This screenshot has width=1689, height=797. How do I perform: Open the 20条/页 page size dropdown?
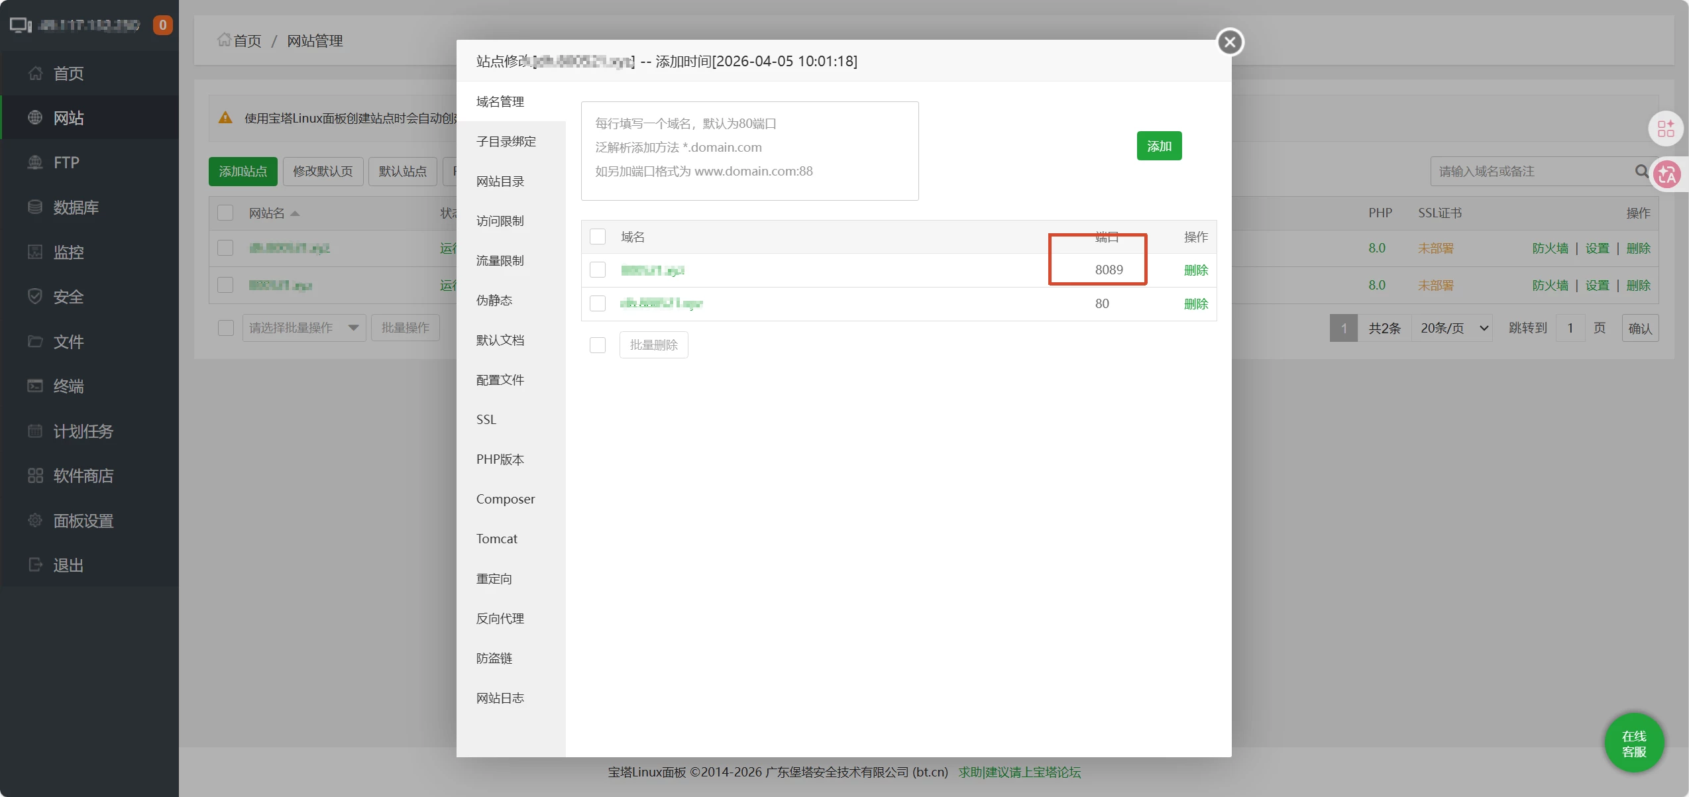tap(1452, 327)
